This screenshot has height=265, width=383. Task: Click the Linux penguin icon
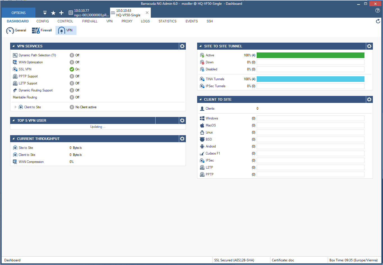click(x=202, y=132)
